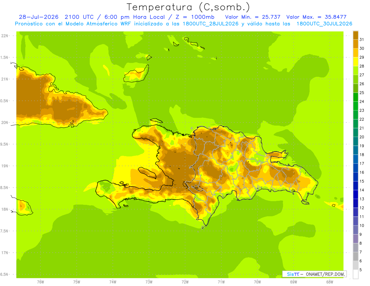Click legend value label '29'
The width and height of the screenshot is (370, 286).
tap(362, 57)
